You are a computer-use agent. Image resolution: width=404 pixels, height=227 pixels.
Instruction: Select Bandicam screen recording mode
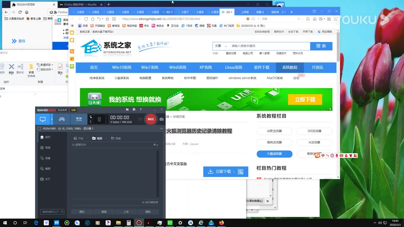coord(43,119)
